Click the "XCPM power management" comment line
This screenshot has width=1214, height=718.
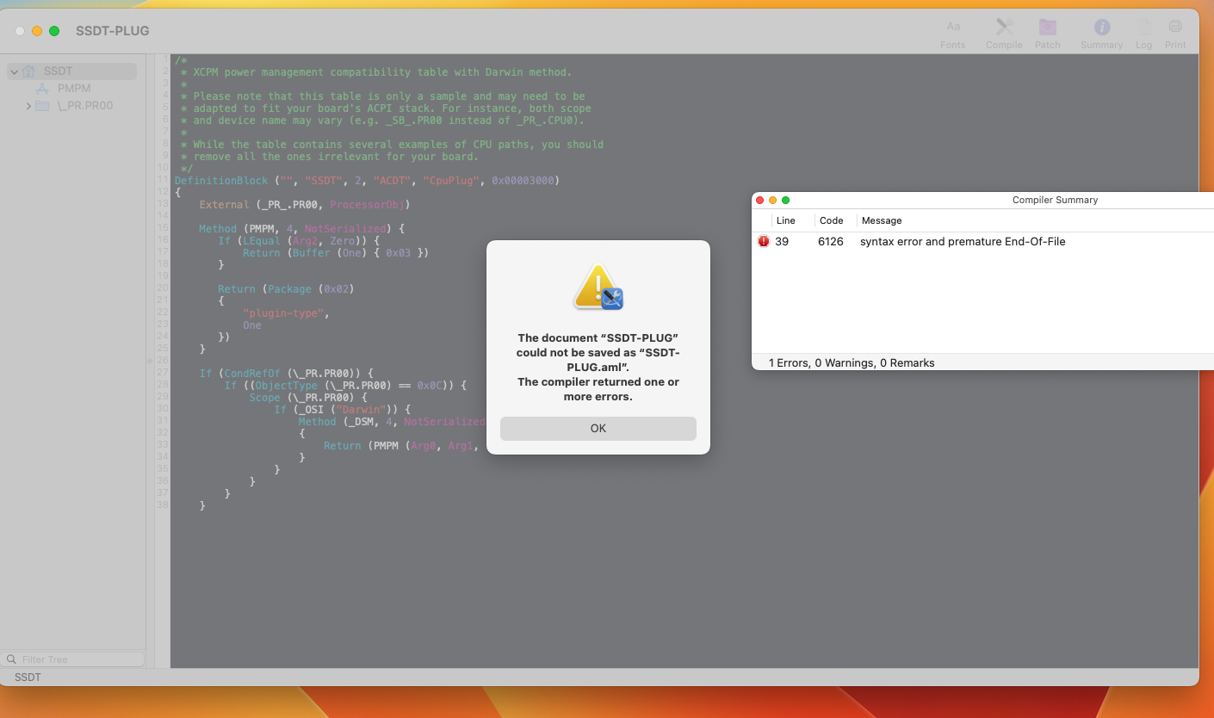pyautogui.click(x=376, y=72)
